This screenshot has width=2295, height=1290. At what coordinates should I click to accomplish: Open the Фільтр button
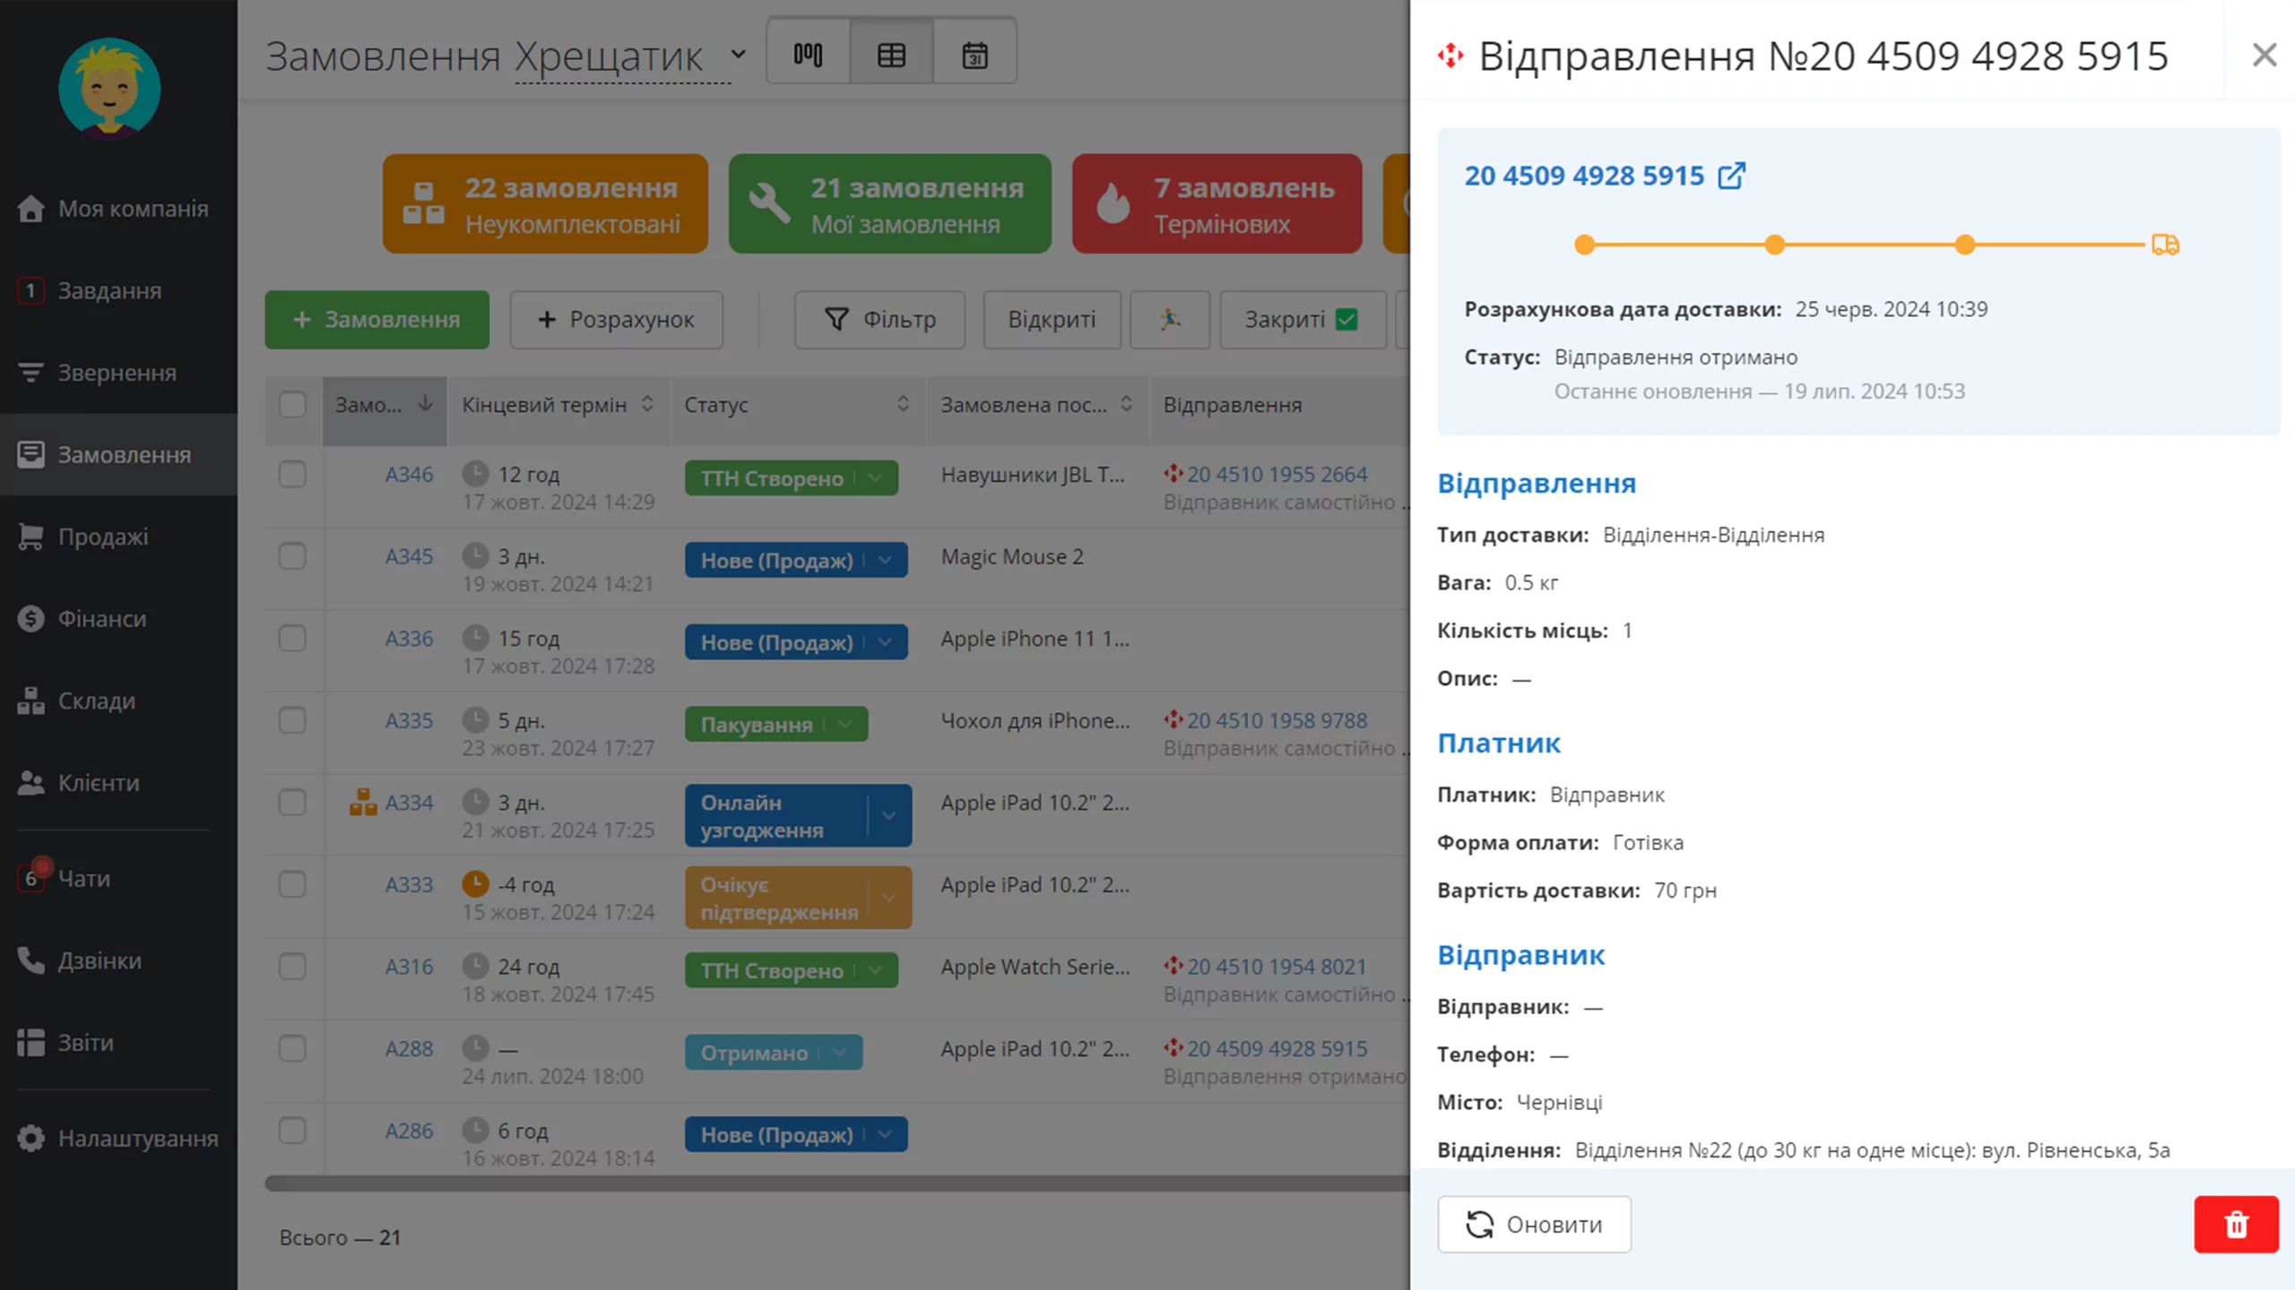pyautogui.click(x=879, y=319)
